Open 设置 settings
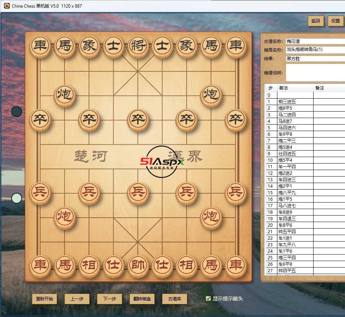This screenshot has width=345, height=317. tap(336, 21)
